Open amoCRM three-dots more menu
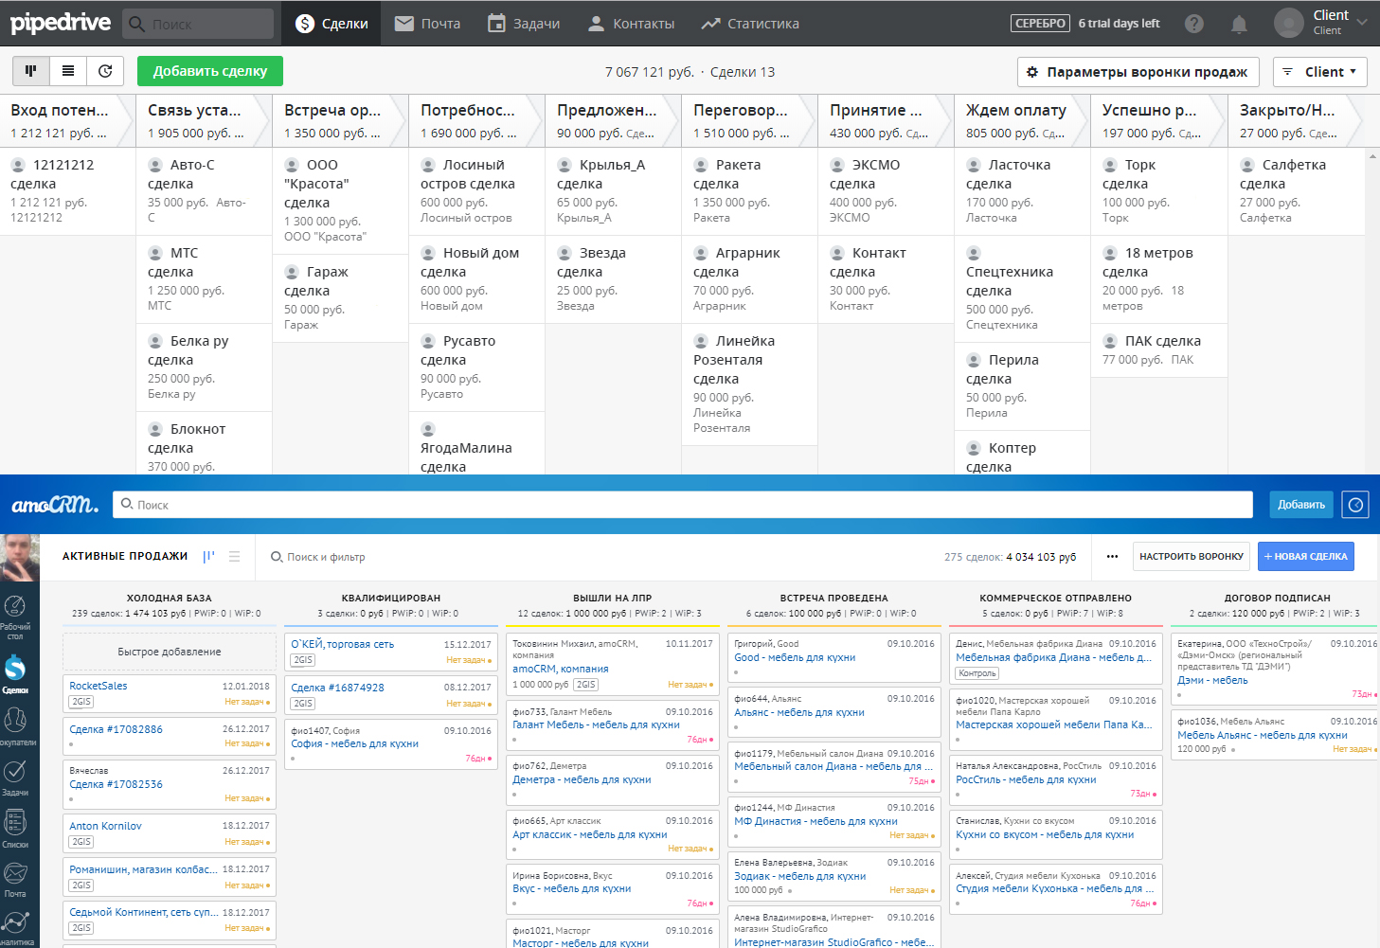The image size is (1380, 948). pos(1112,557)
